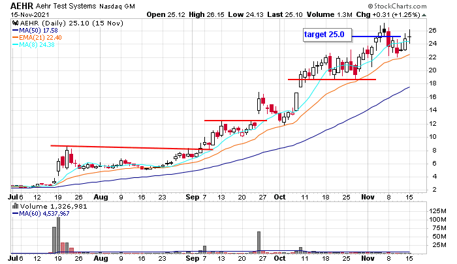Click the volume bars icon in lower panel
Screen dimensions: 457x264
(15, 206)
